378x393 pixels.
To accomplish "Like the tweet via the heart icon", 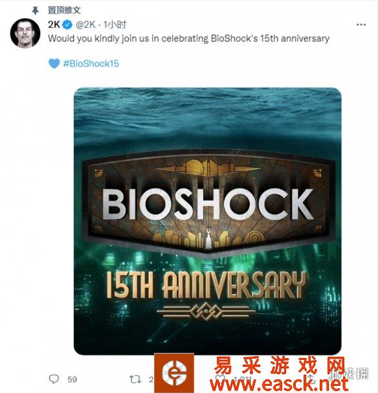I will 220,379.
